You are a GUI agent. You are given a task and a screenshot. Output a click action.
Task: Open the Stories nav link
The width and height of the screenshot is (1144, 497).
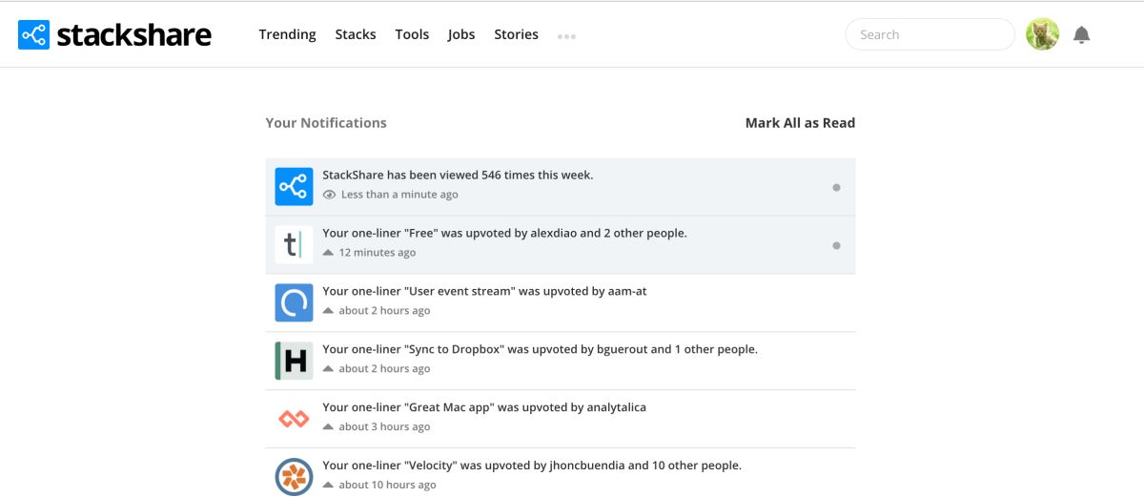(x=516, y=34)
